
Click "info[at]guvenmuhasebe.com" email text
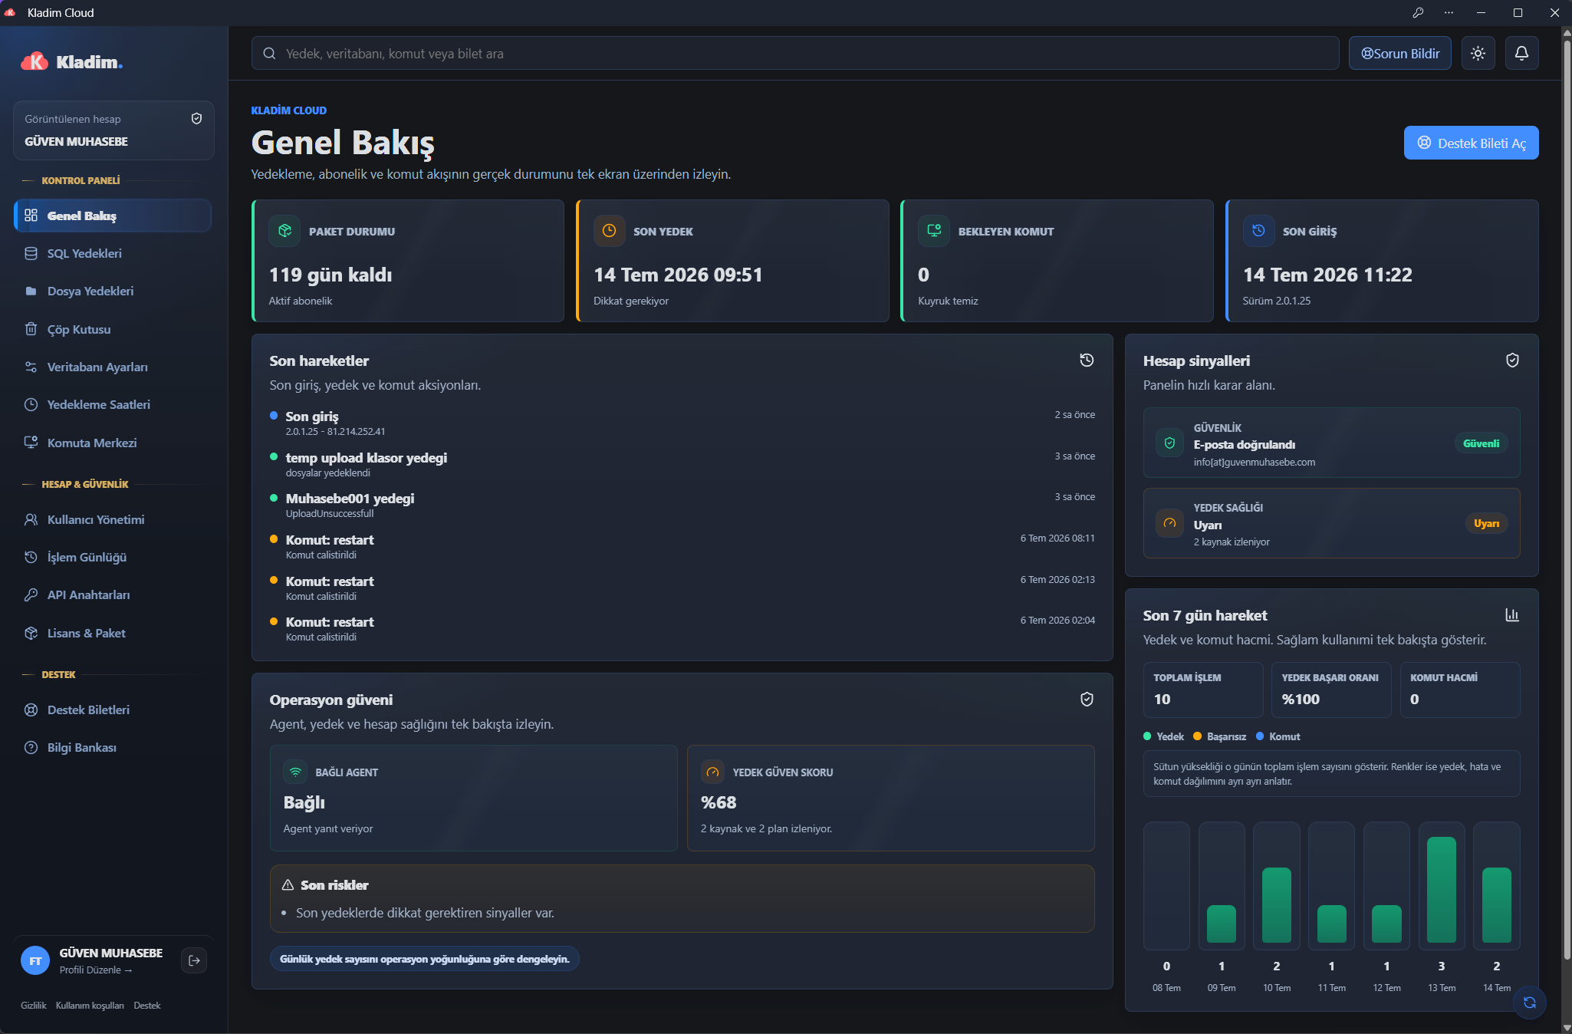pyautogui.click(x=1255, y=462)
